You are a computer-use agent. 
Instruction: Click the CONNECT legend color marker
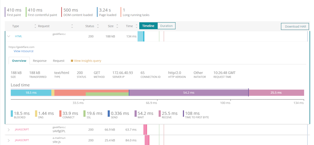60,114
